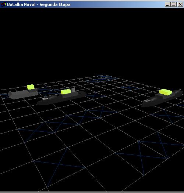Click the Batalha Naval app icon in title bar
The width and height of the screenshot is (184, 193).
click(3, 4)
